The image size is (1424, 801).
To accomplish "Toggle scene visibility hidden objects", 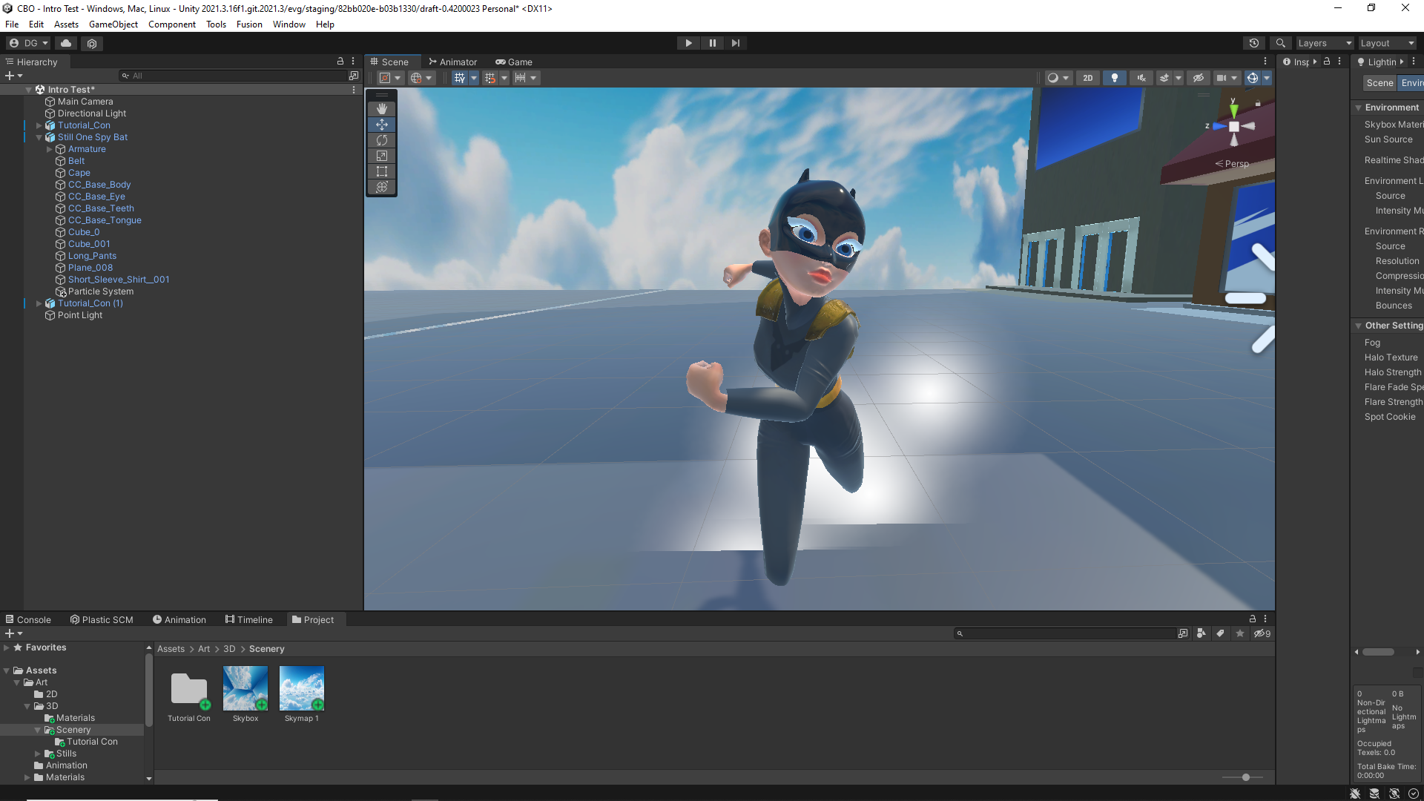I will click(x=1198, y=78).
